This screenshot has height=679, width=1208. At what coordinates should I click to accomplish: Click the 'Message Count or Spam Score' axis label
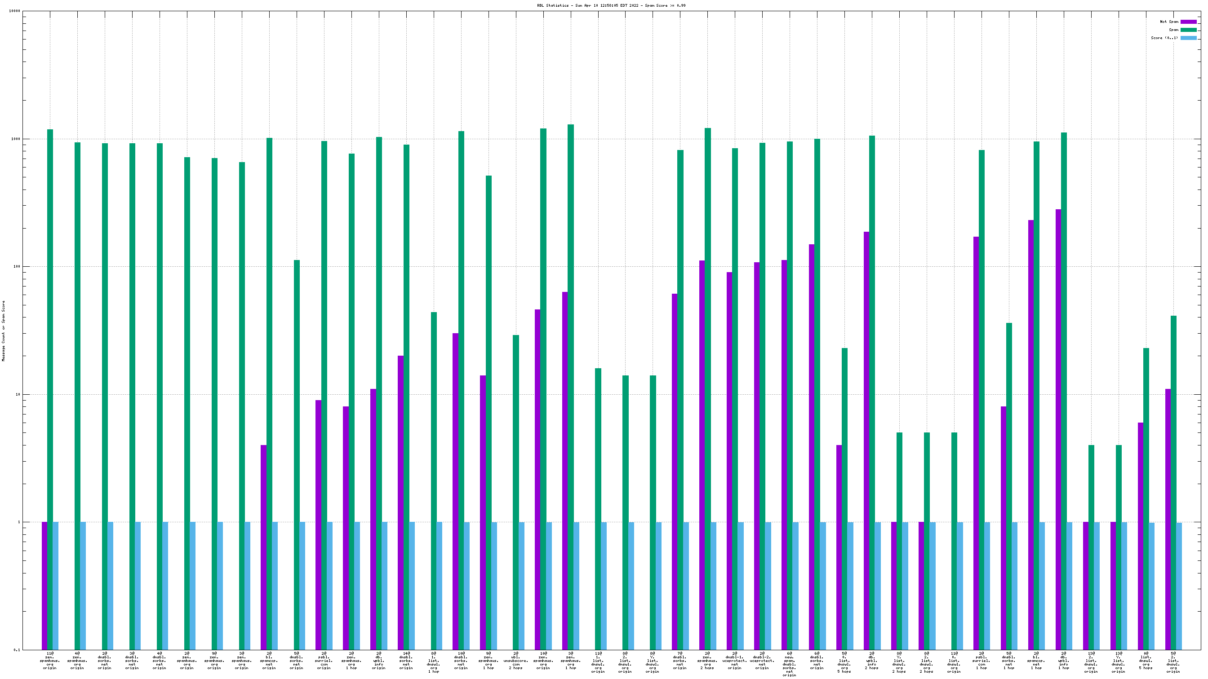point(4,331)
